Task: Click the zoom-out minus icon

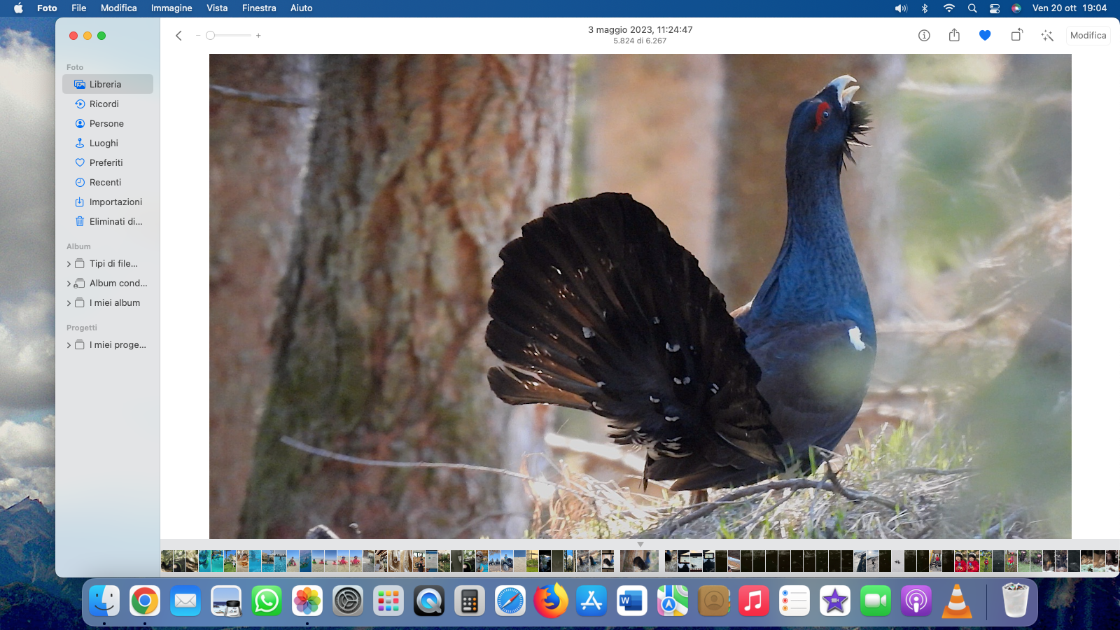Action: 198,36
